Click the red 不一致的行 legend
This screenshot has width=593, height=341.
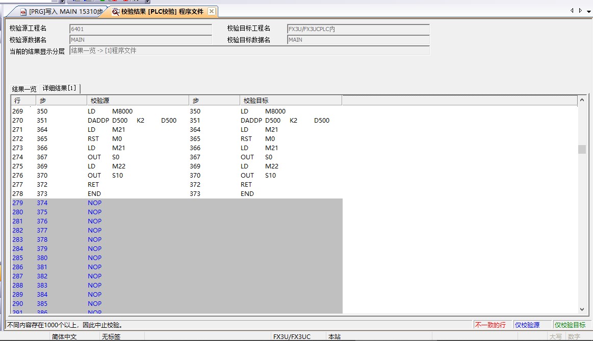click(490, 325)
